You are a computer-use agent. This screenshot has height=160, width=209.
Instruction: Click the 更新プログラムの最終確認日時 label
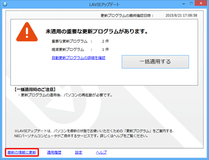pos(127,15)
